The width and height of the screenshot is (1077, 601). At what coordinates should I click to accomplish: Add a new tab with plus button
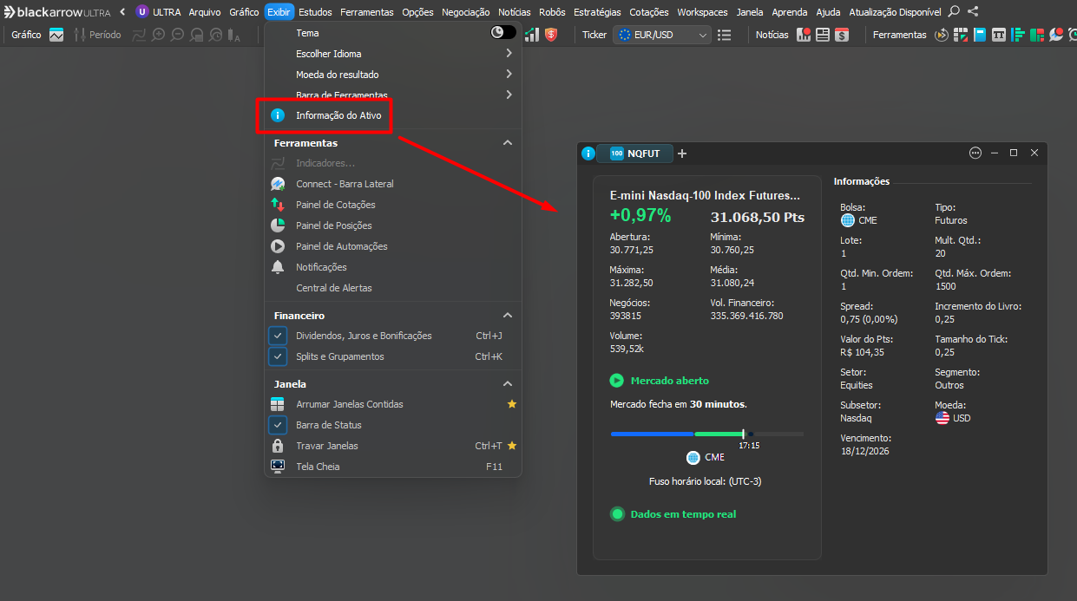pyautogui.click(x=682, y=154)
